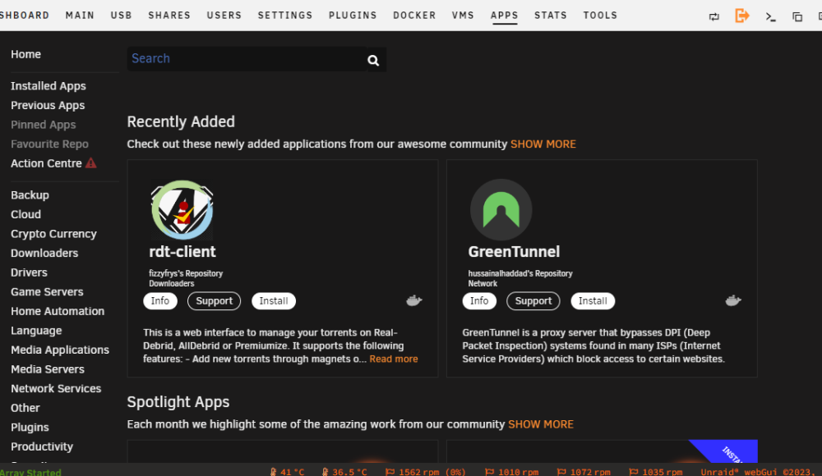Click the 41 °C temperature status icon
This screenshot has height=476, width=822.
click(x=273, y=472)
